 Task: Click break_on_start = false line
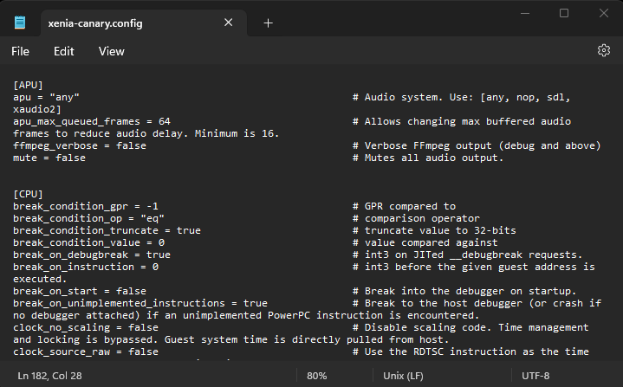[80, 291]
